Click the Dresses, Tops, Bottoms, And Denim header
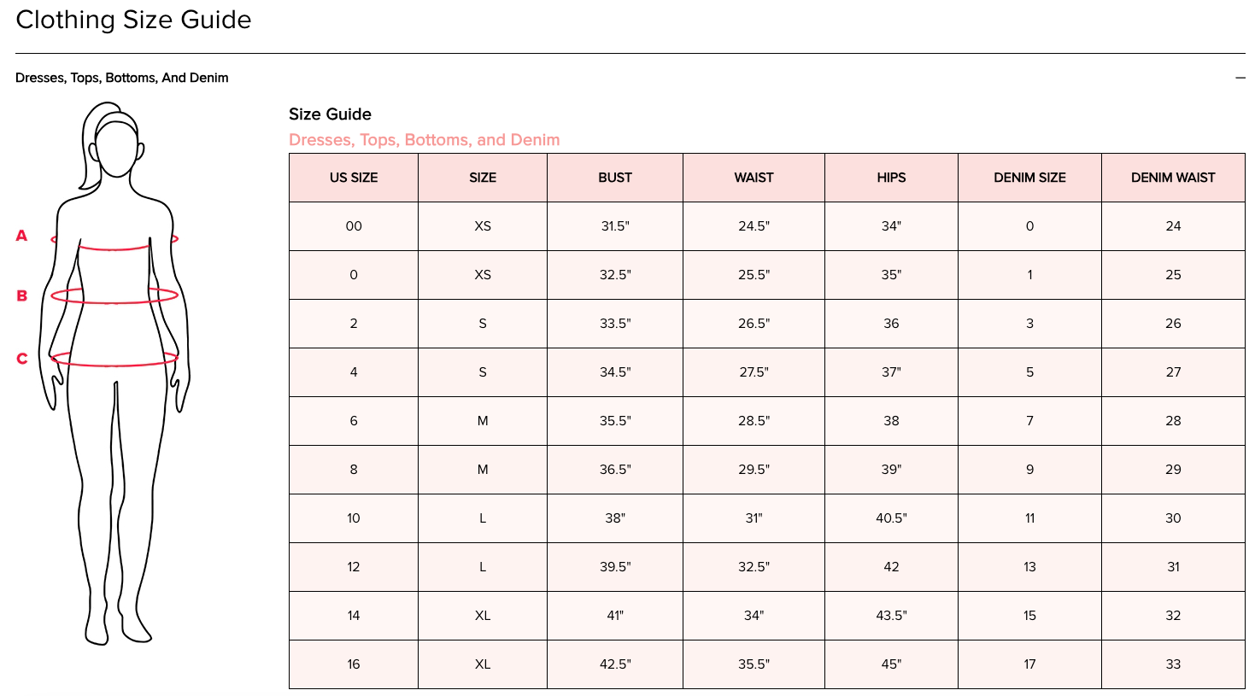The image size is (1255, 696). pyautogui.click(x=122, y=78)
